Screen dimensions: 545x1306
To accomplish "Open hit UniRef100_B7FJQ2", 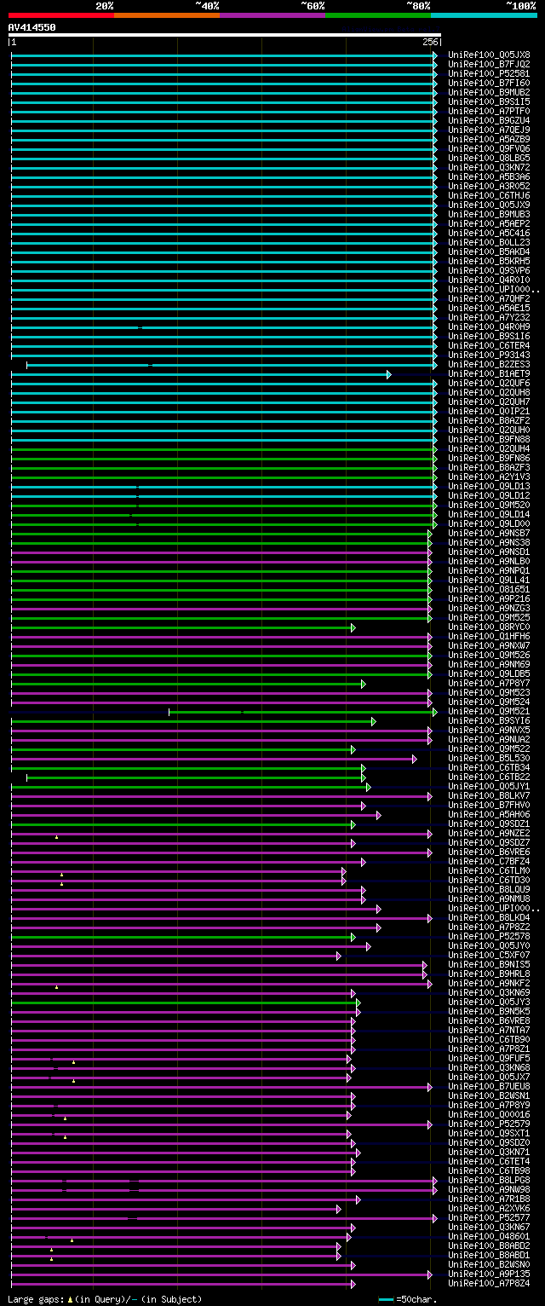I will tap(489, 64).
